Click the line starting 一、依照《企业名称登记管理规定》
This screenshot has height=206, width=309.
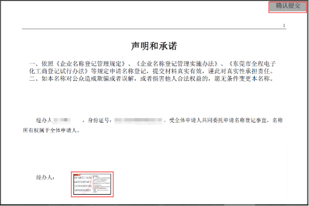coord(152,63)
